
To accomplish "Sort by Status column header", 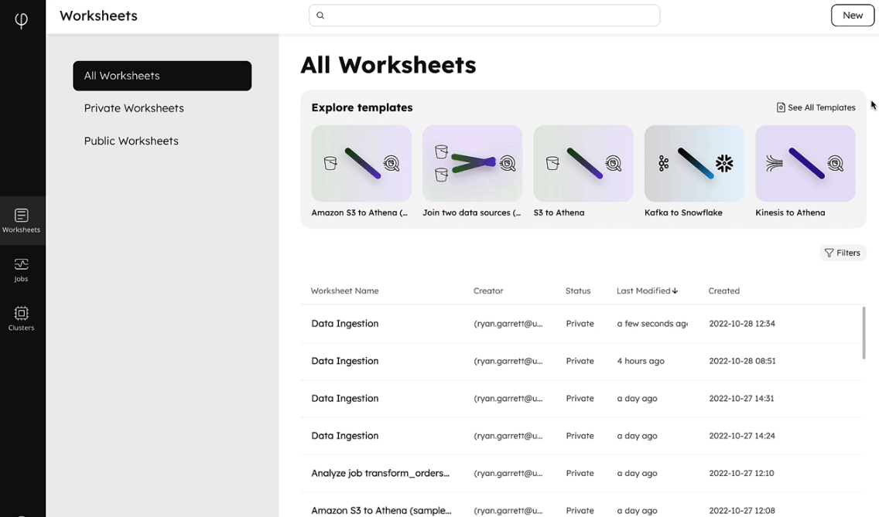I will pyautogui.click(x=578, y=291).
